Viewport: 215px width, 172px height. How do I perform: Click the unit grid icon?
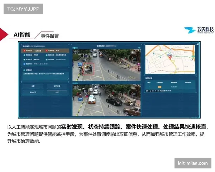(47, 59)
